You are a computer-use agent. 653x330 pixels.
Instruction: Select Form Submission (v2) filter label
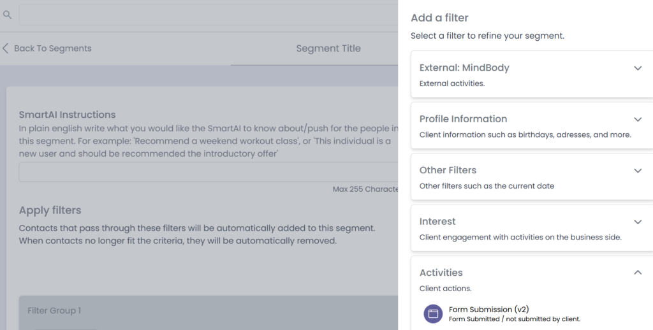point(488,310)
